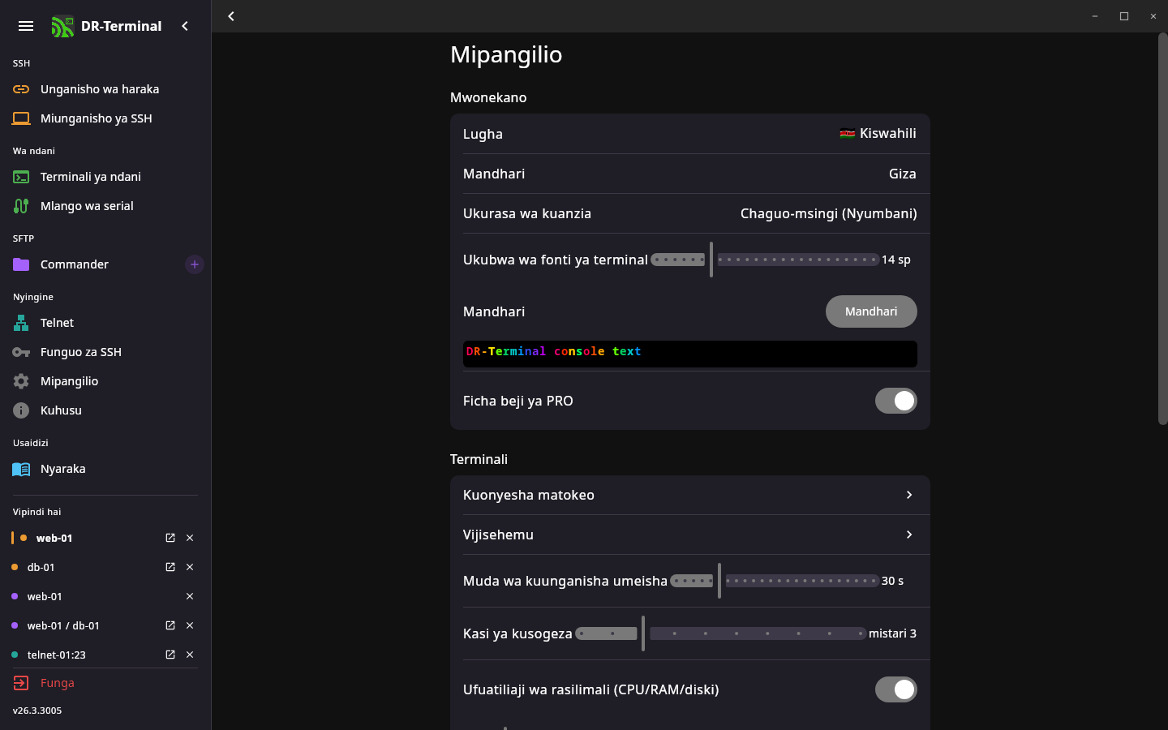
Task: Change language from Kiswahili
Action: (x=689, y=134)
